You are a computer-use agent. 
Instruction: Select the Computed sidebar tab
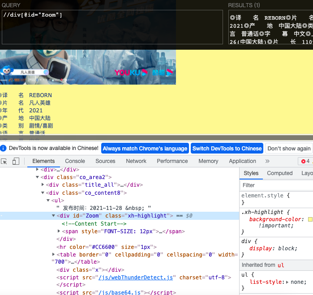click(x=280, y=173)
